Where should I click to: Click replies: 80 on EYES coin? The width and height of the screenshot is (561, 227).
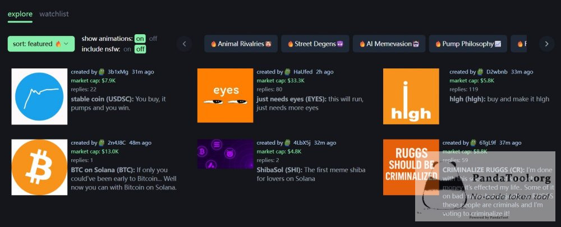[269, 89]
